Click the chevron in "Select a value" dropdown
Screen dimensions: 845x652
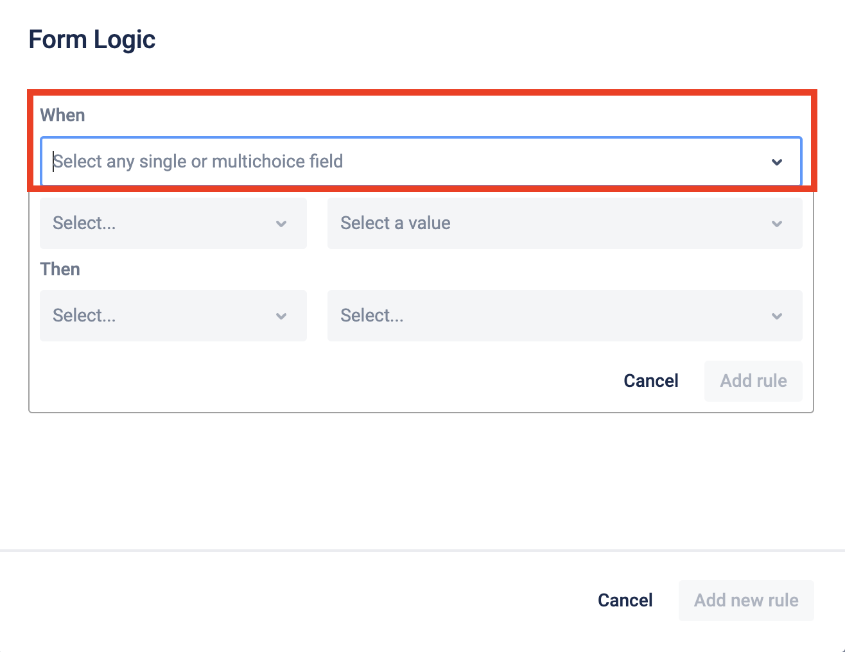pos(777,224)
